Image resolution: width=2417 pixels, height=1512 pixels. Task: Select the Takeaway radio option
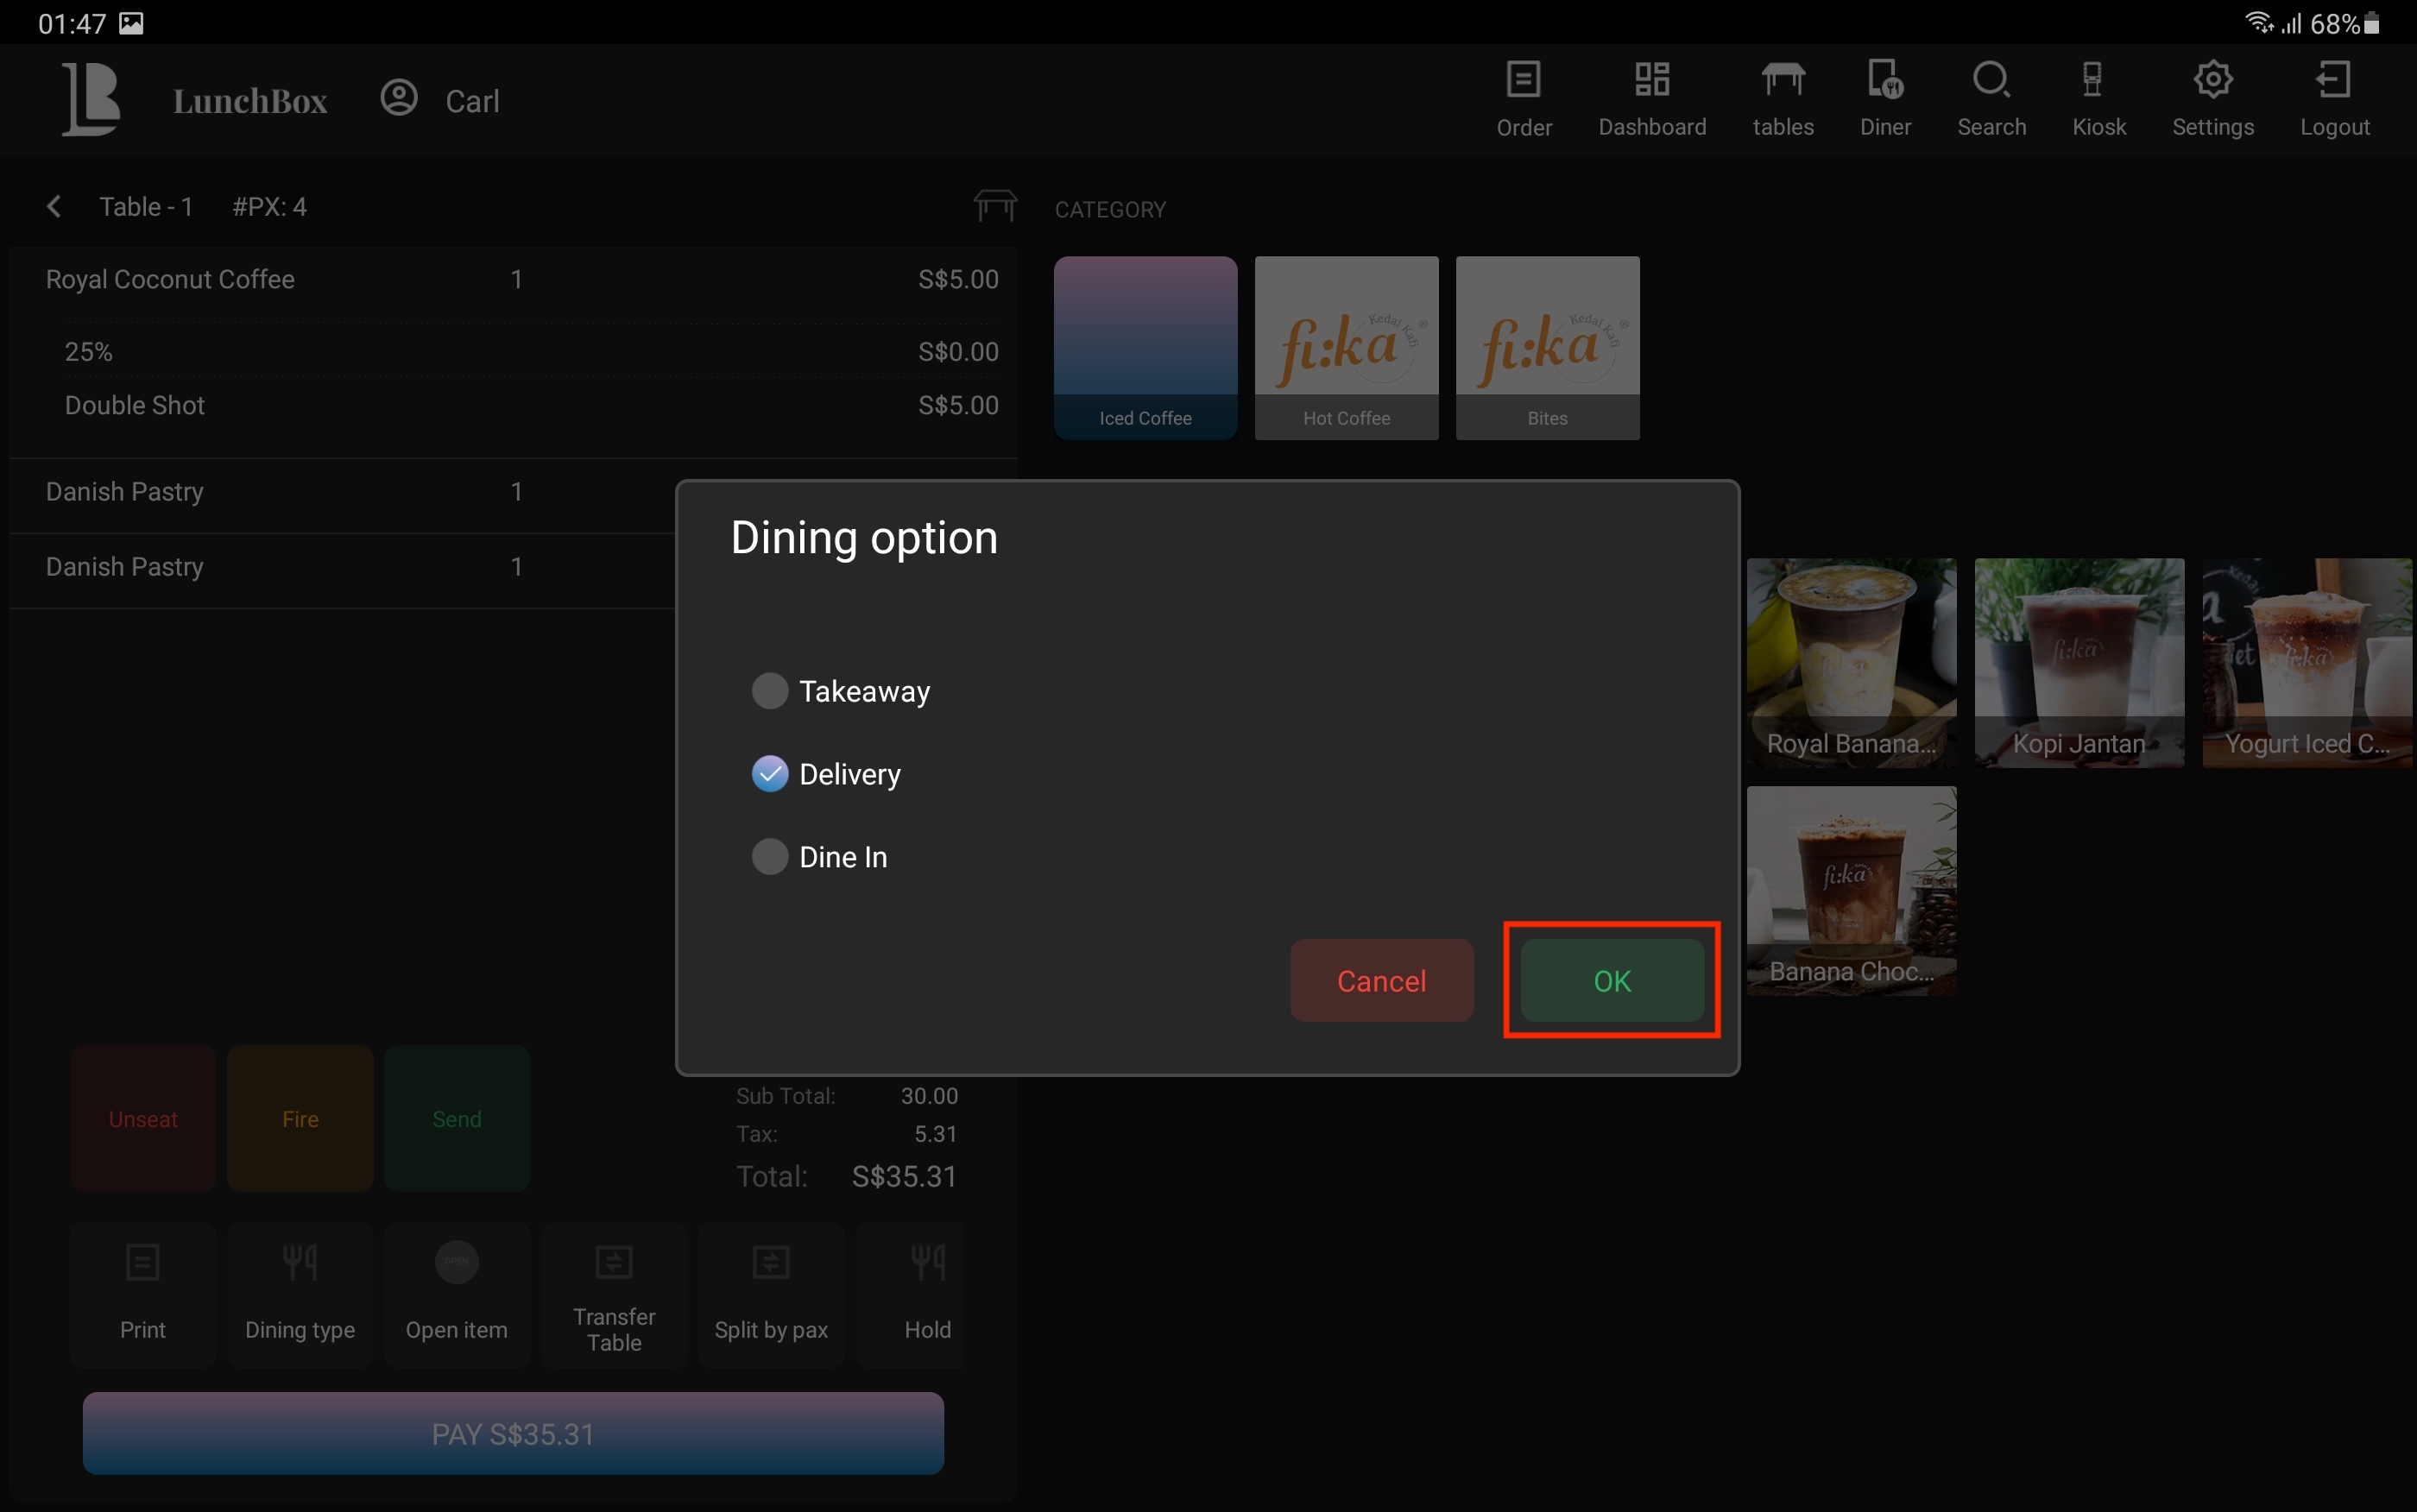[x=770, y=691]
